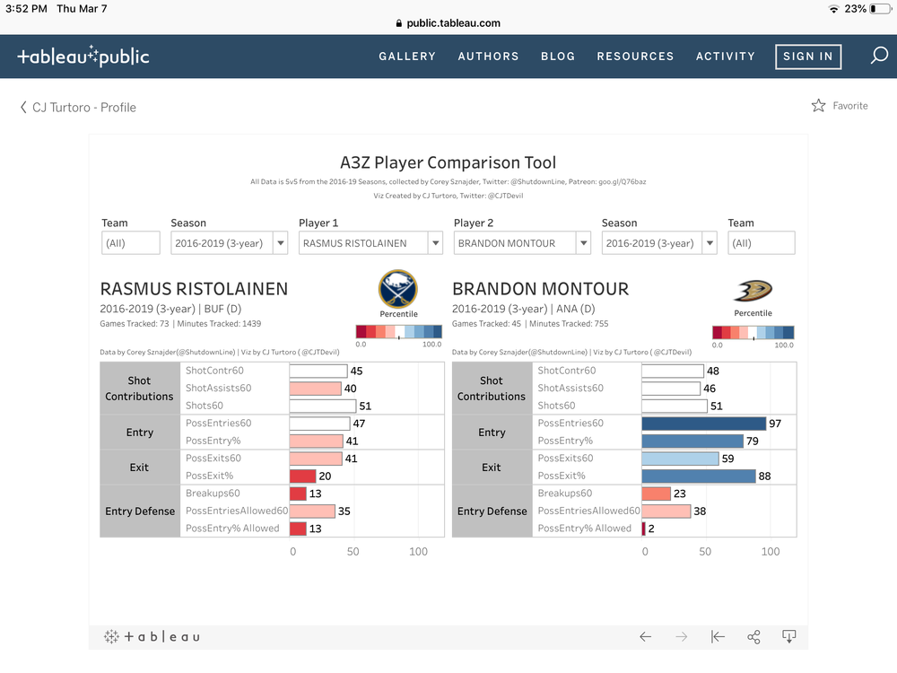This screenshot has width=897, height=673.
Task: Click Montour's Exit header cell
Action: point(492,467)
